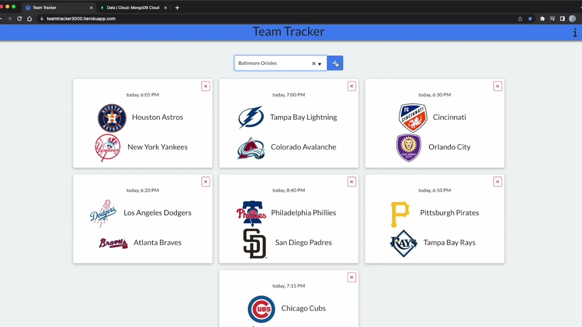
Task: Click the Los Angeles Dodgers logo
Action: pyautogui.click(x=103, y=213)
